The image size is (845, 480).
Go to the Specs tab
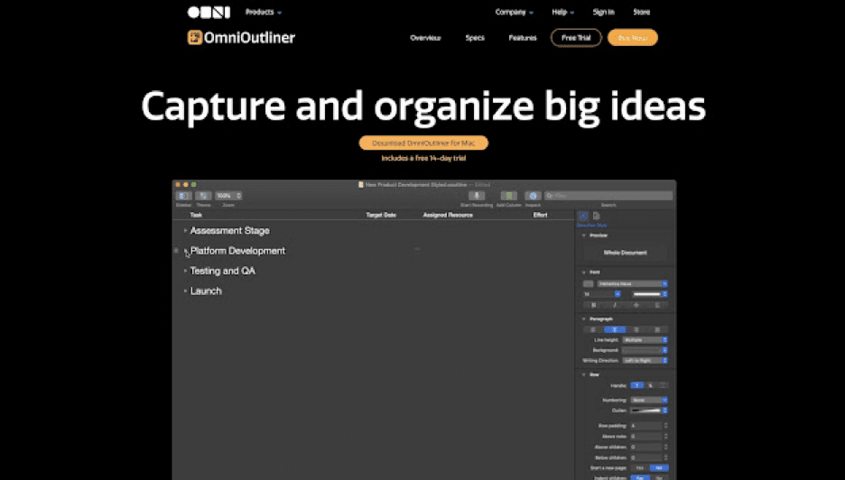(x=475, y=38)
